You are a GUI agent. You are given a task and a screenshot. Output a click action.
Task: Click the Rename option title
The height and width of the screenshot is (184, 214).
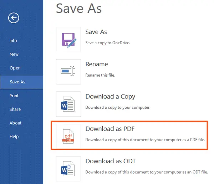pyautogui.click(x=97, y=65)
